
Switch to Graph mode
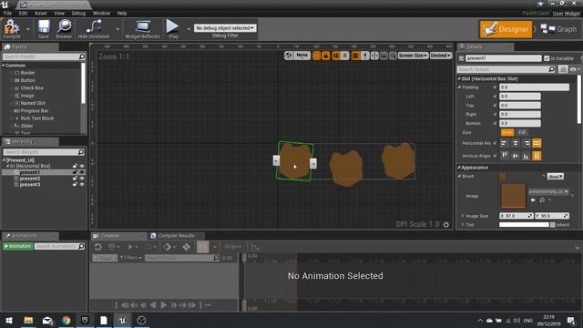558,29
